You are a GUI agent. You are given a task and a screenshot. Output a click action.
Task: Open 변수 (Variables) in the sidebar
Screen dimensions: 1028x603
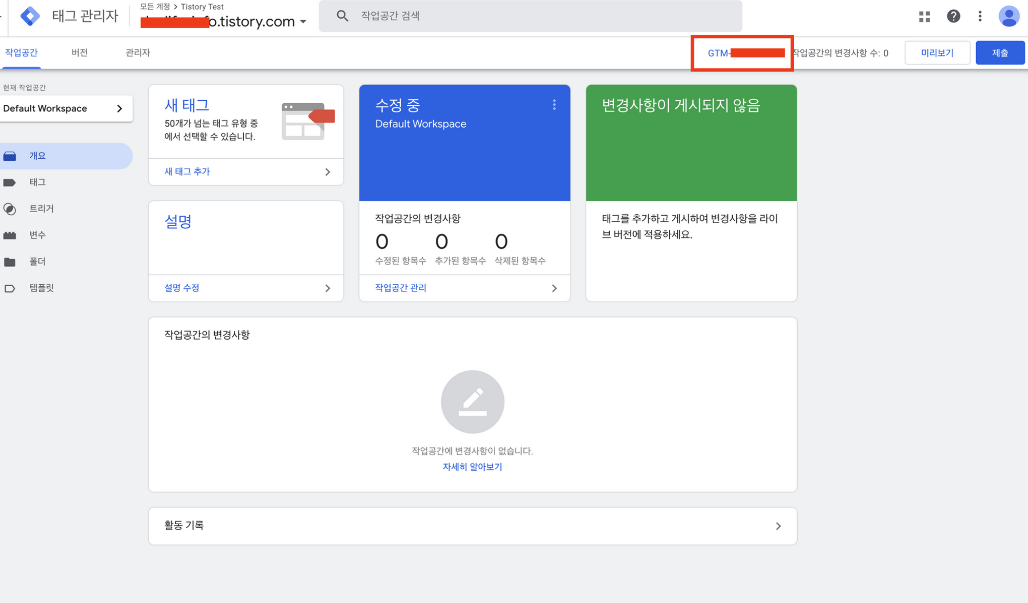coord(37,235)
